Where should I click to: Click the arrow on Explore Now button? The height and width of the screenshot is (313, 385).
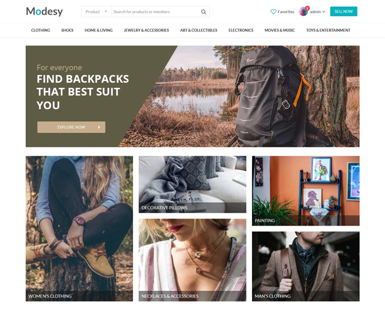coord(99,127)
